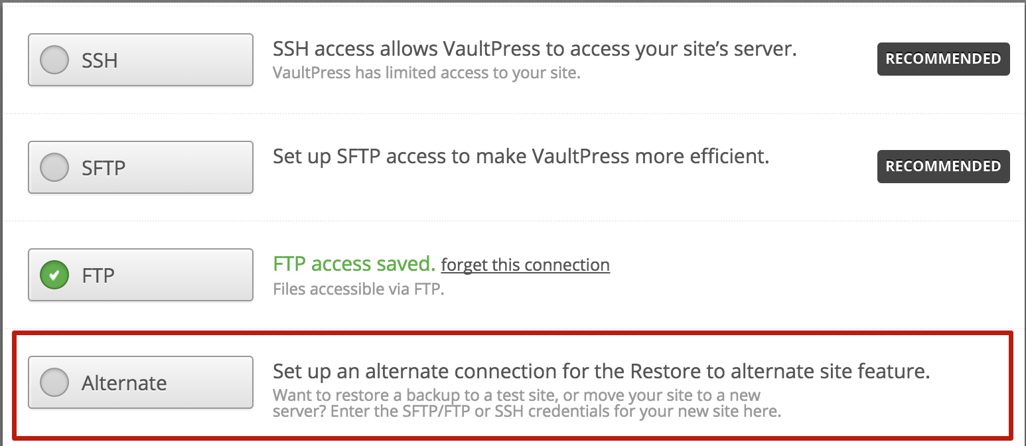Click "VaultPress has limited access" subtext
The width and height of the screenshot is (1026, 446).
(426, 72)
